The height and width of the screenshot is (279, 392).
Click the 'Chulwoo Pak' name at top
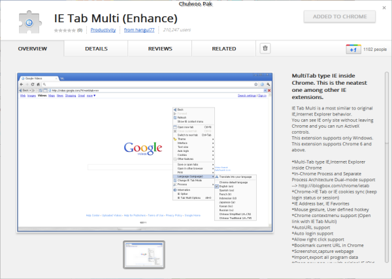[195, 4]
